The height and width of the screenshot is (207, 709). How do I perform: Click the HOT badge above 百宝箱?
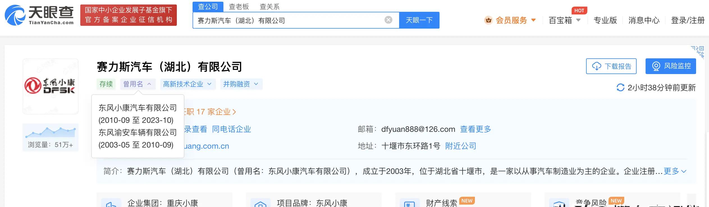point(579,11)
